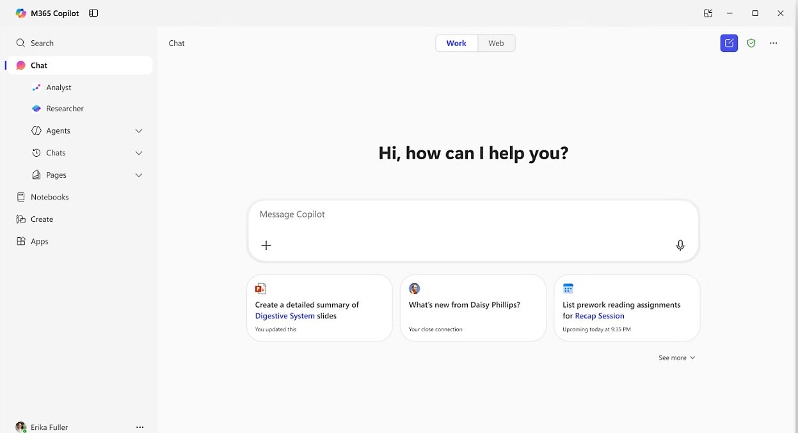Start a new chat with the compose icon
Viewport: 798px width, 433px height.
729,43
